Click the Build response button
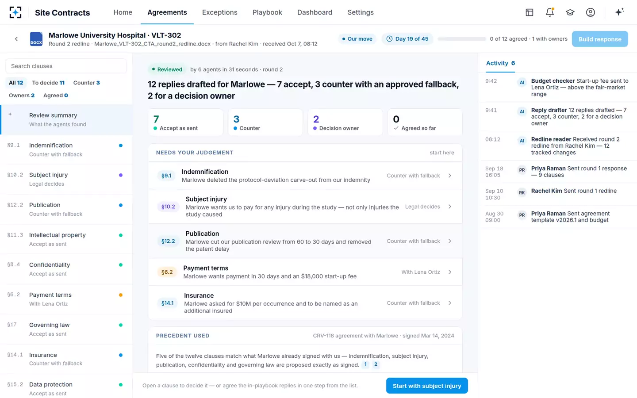Viewport: 637px width, 398px height. click(600, 39)
